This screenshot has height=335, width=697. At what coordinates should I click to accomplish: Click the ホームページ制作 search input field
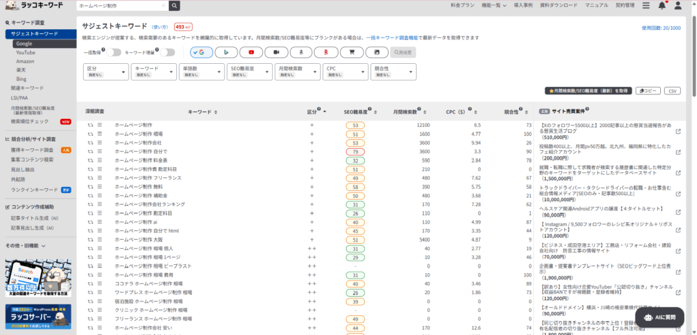pyautogui.click(x=119, y=5)
